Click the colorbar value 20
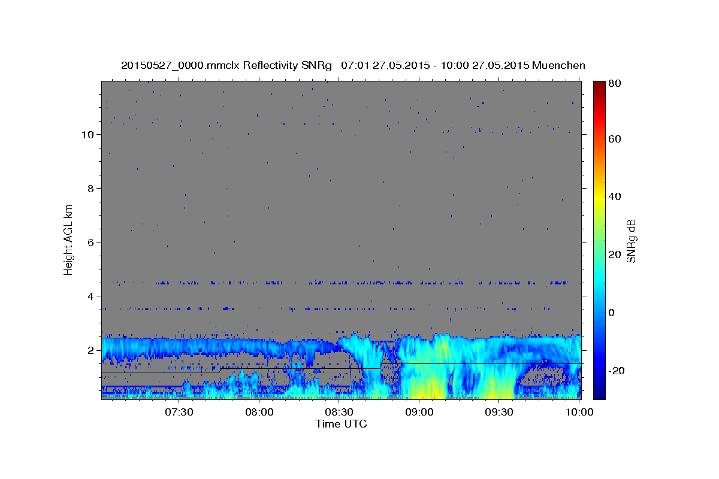The image size is (719, 479). pos(614,254)
